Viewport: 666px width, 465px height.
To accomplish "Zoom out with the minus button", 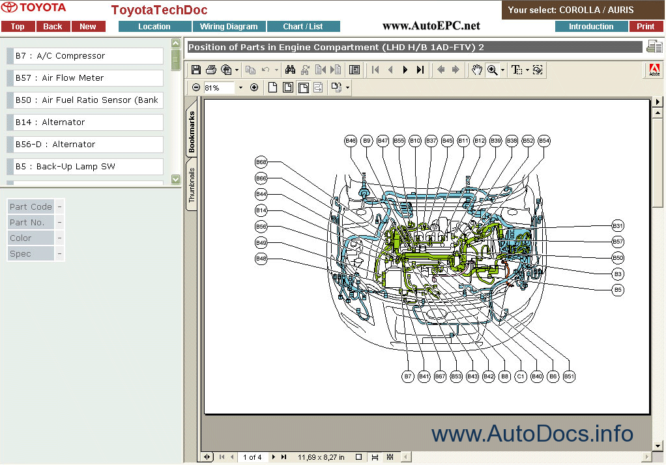I will [195, 87].
